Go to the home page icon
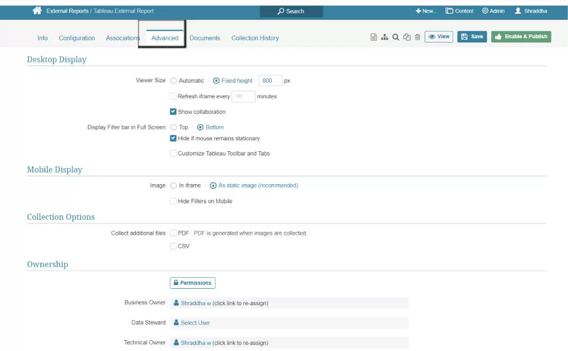Viewport: 568px width, 351px height. point(37,10)
